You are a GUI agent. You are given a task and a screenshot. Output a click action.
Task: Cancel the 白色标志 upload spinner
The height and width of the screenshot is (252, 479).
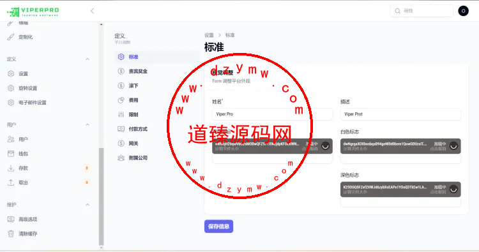(x=453, y=146)
